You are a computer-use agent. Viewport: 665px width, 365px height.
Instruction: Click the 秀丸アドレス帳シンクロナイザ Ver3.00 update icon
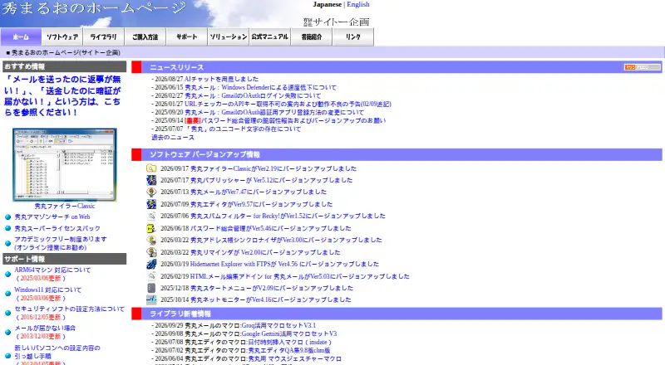tap(151, 240)
